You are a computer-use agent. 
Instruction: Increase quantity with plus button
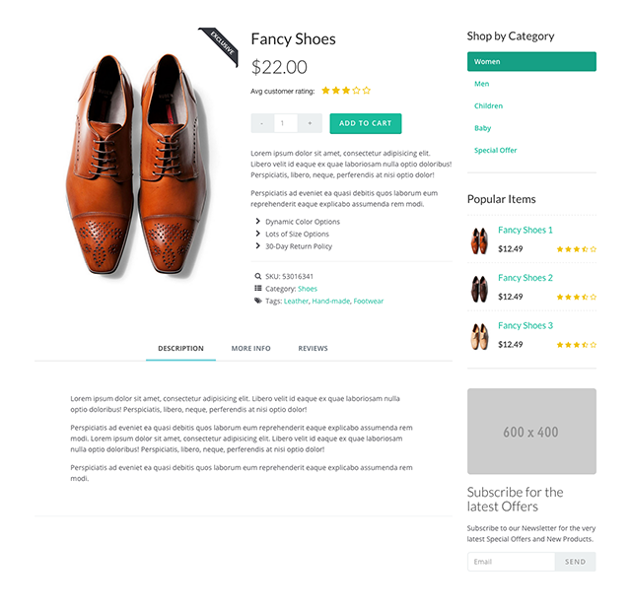pos(310,123)
